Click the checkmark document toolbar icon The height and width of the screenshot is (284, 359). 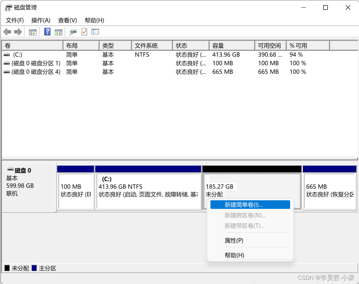point(84,32)
